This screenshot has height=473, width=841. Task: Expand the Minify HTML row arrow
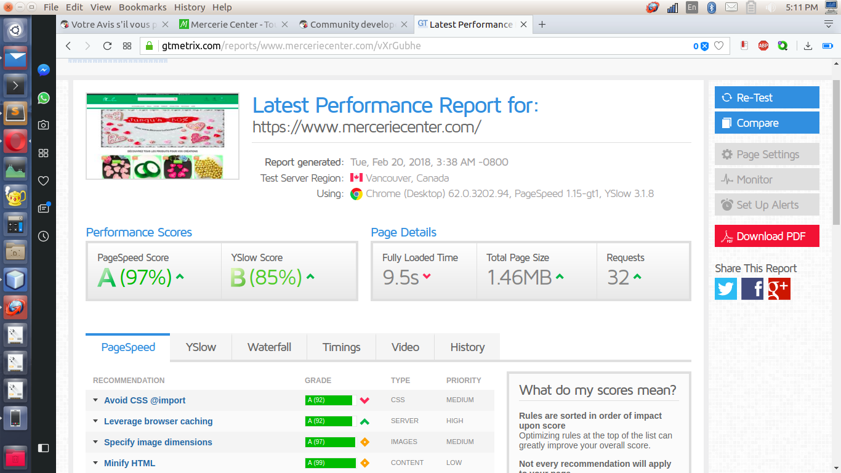[95, 463]
